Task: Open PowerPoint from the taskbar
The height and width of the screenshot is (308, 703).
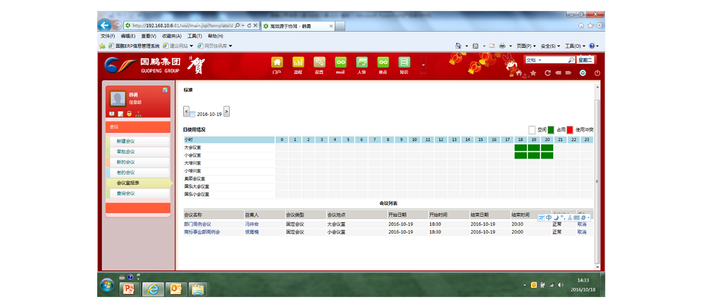Action: tap(130, 289)
